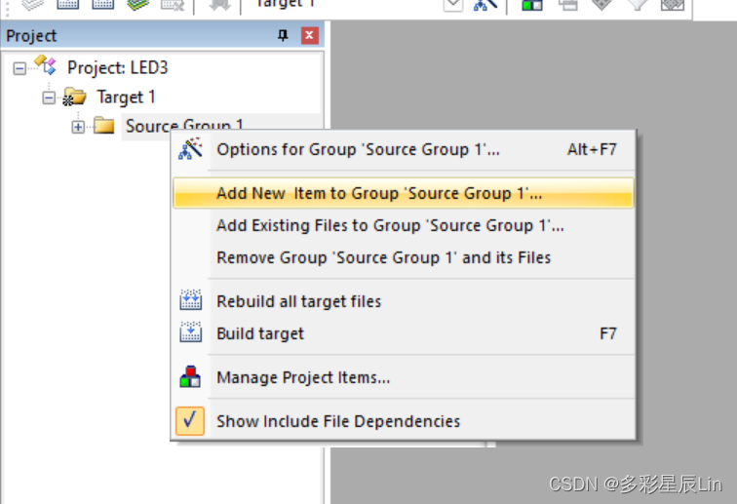Select the Target 1 tree row
The width and height of the screenshot is (737, 504).
(x=126, y=97)
